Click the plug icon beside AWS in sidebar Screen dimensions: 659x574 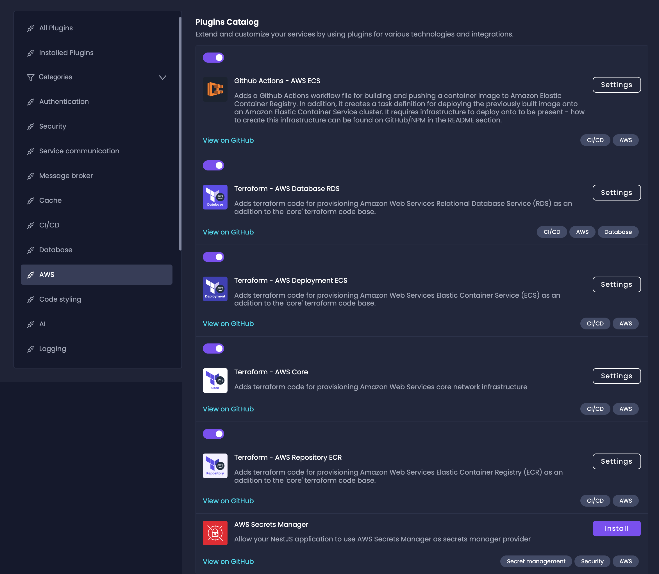(30, 275)
